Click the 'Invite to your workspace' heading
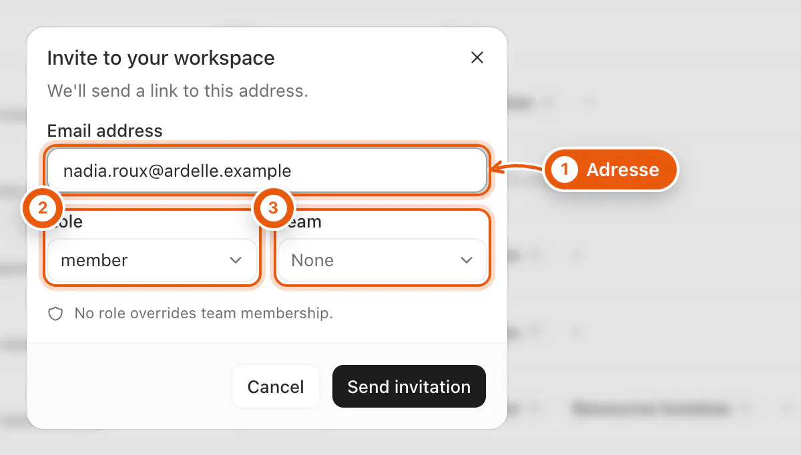Viewport: 801px width, 455px height. click(161, 58)
